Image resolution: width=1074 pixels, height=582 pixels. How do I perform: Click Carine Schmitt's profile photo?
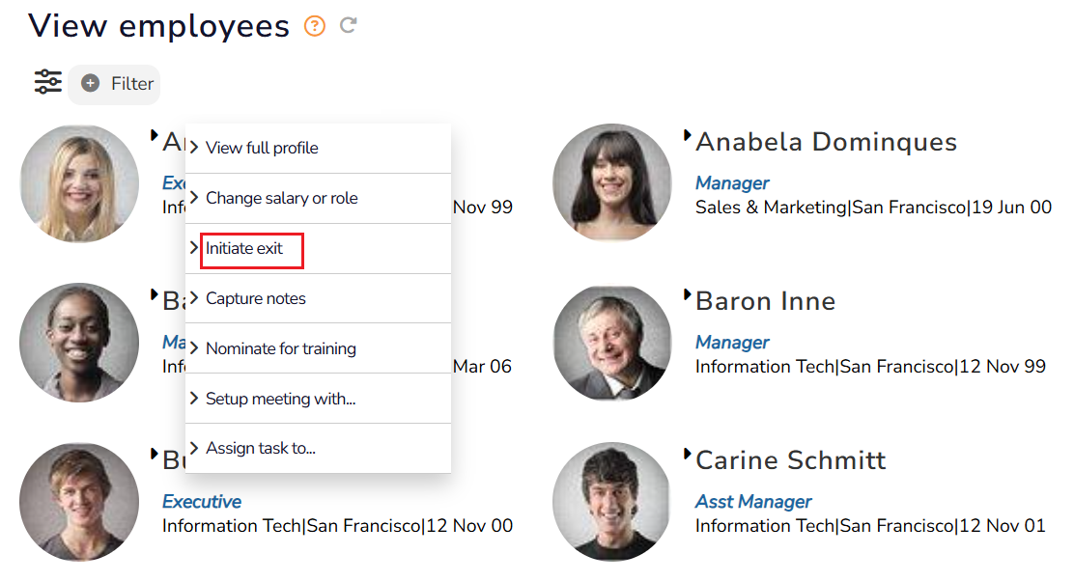611,502
